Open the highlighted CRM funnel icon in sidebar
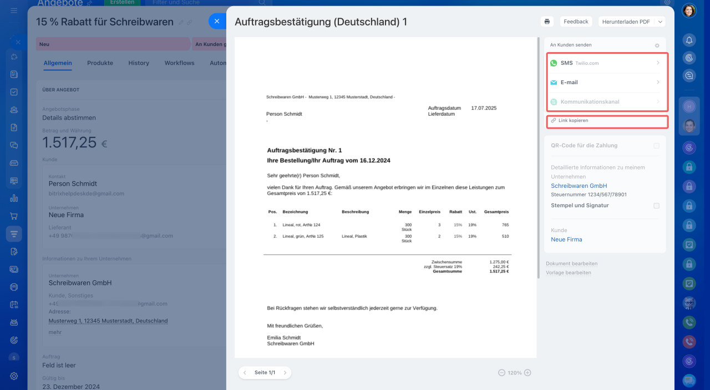This screenshot has width=710, height=390. point(14,234)
